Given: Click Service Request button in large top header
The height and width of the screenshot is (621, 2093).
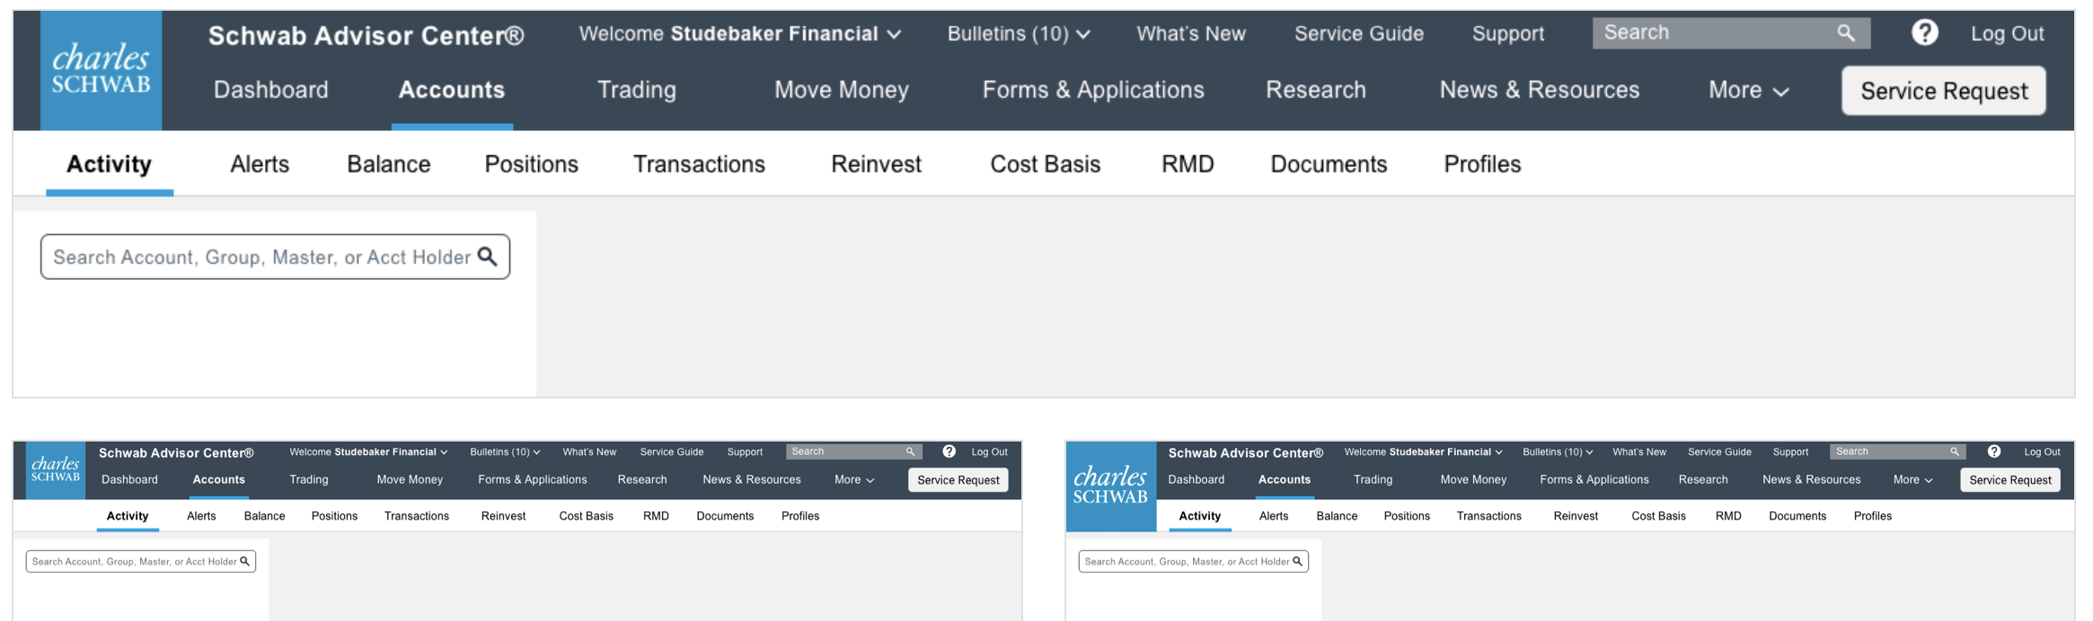Looking at the screenshot, I should coord(1944,91).
